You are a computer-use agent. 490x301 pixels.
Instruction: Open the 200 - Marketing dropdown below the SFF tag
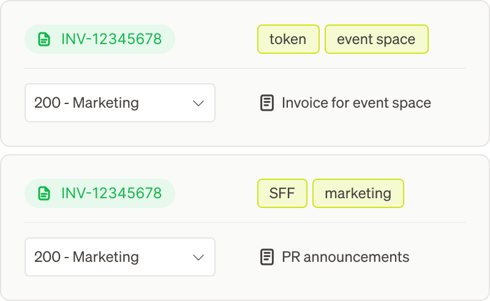[119, 257]
